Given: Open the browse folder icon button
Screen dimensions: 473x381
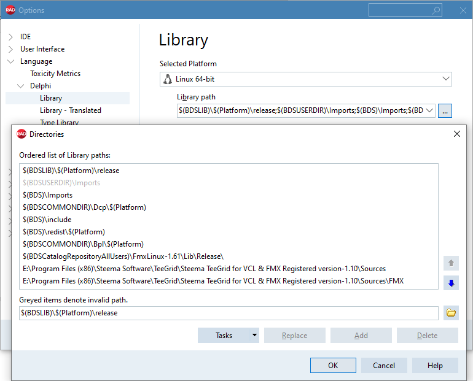Looking at the screenshot, I should tap(451, 313).
